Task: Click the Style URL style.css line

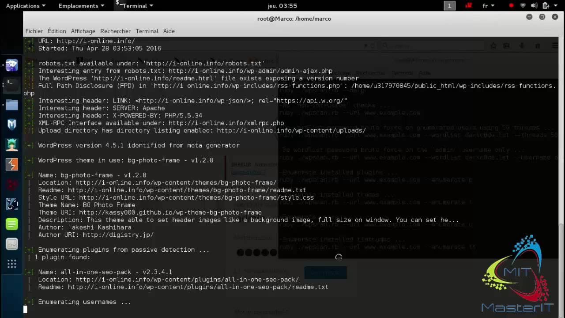Action: pyautogui.click(x=171, y=198)
